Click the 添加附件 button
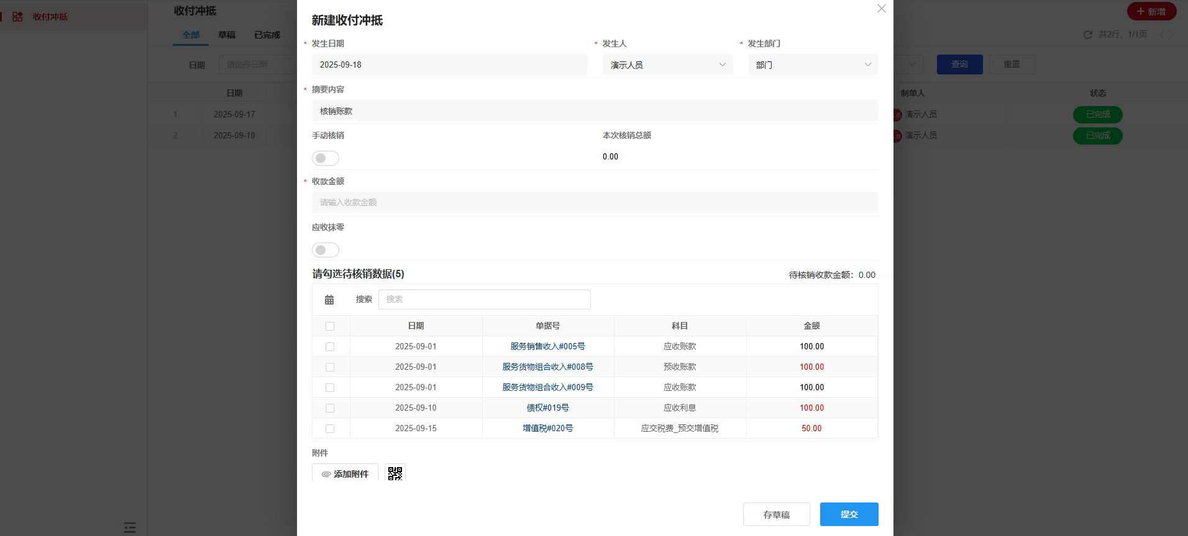Image resolution: width=1188 pixels, height=536 pixels. coord(345,473)
